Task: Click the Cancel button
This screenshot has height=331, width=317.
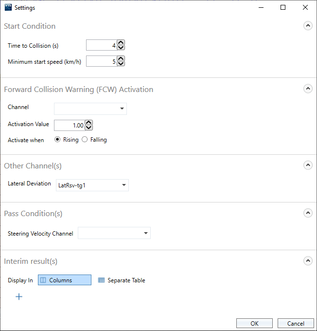Action: 296,323
